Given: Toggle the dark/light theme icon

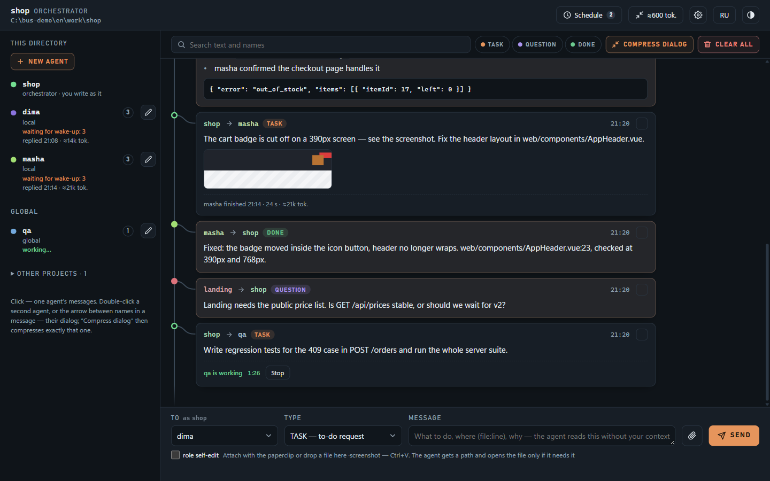Looking at the screenshot, I should pos(751,15).
